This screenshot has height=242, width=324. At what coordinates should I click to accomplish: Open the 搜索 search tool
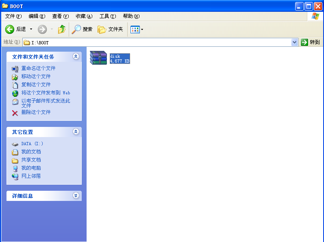point(82,29)
